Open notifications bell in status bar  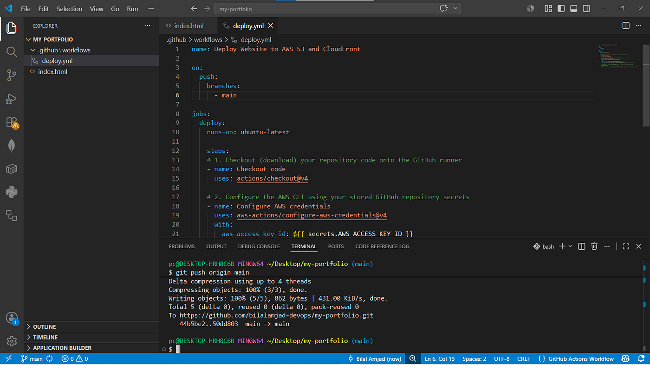point(640,359)
